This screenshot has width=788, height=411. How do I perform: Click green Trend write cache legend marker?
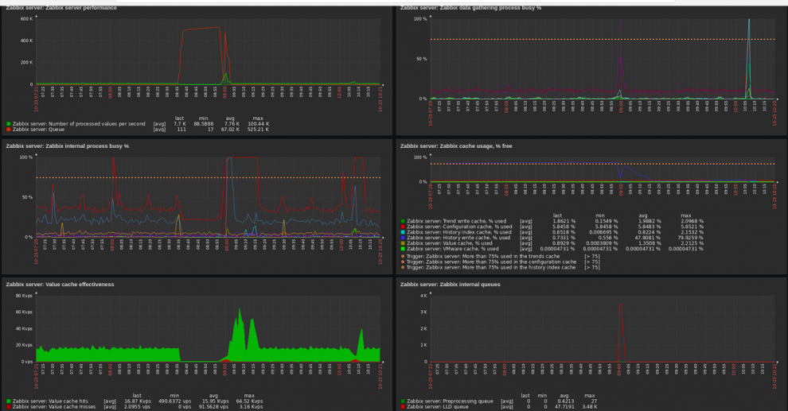click(x=403, y=220)
